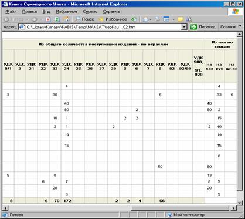
Task: Open dropdown arrow next to Back button
Action: 27,19
